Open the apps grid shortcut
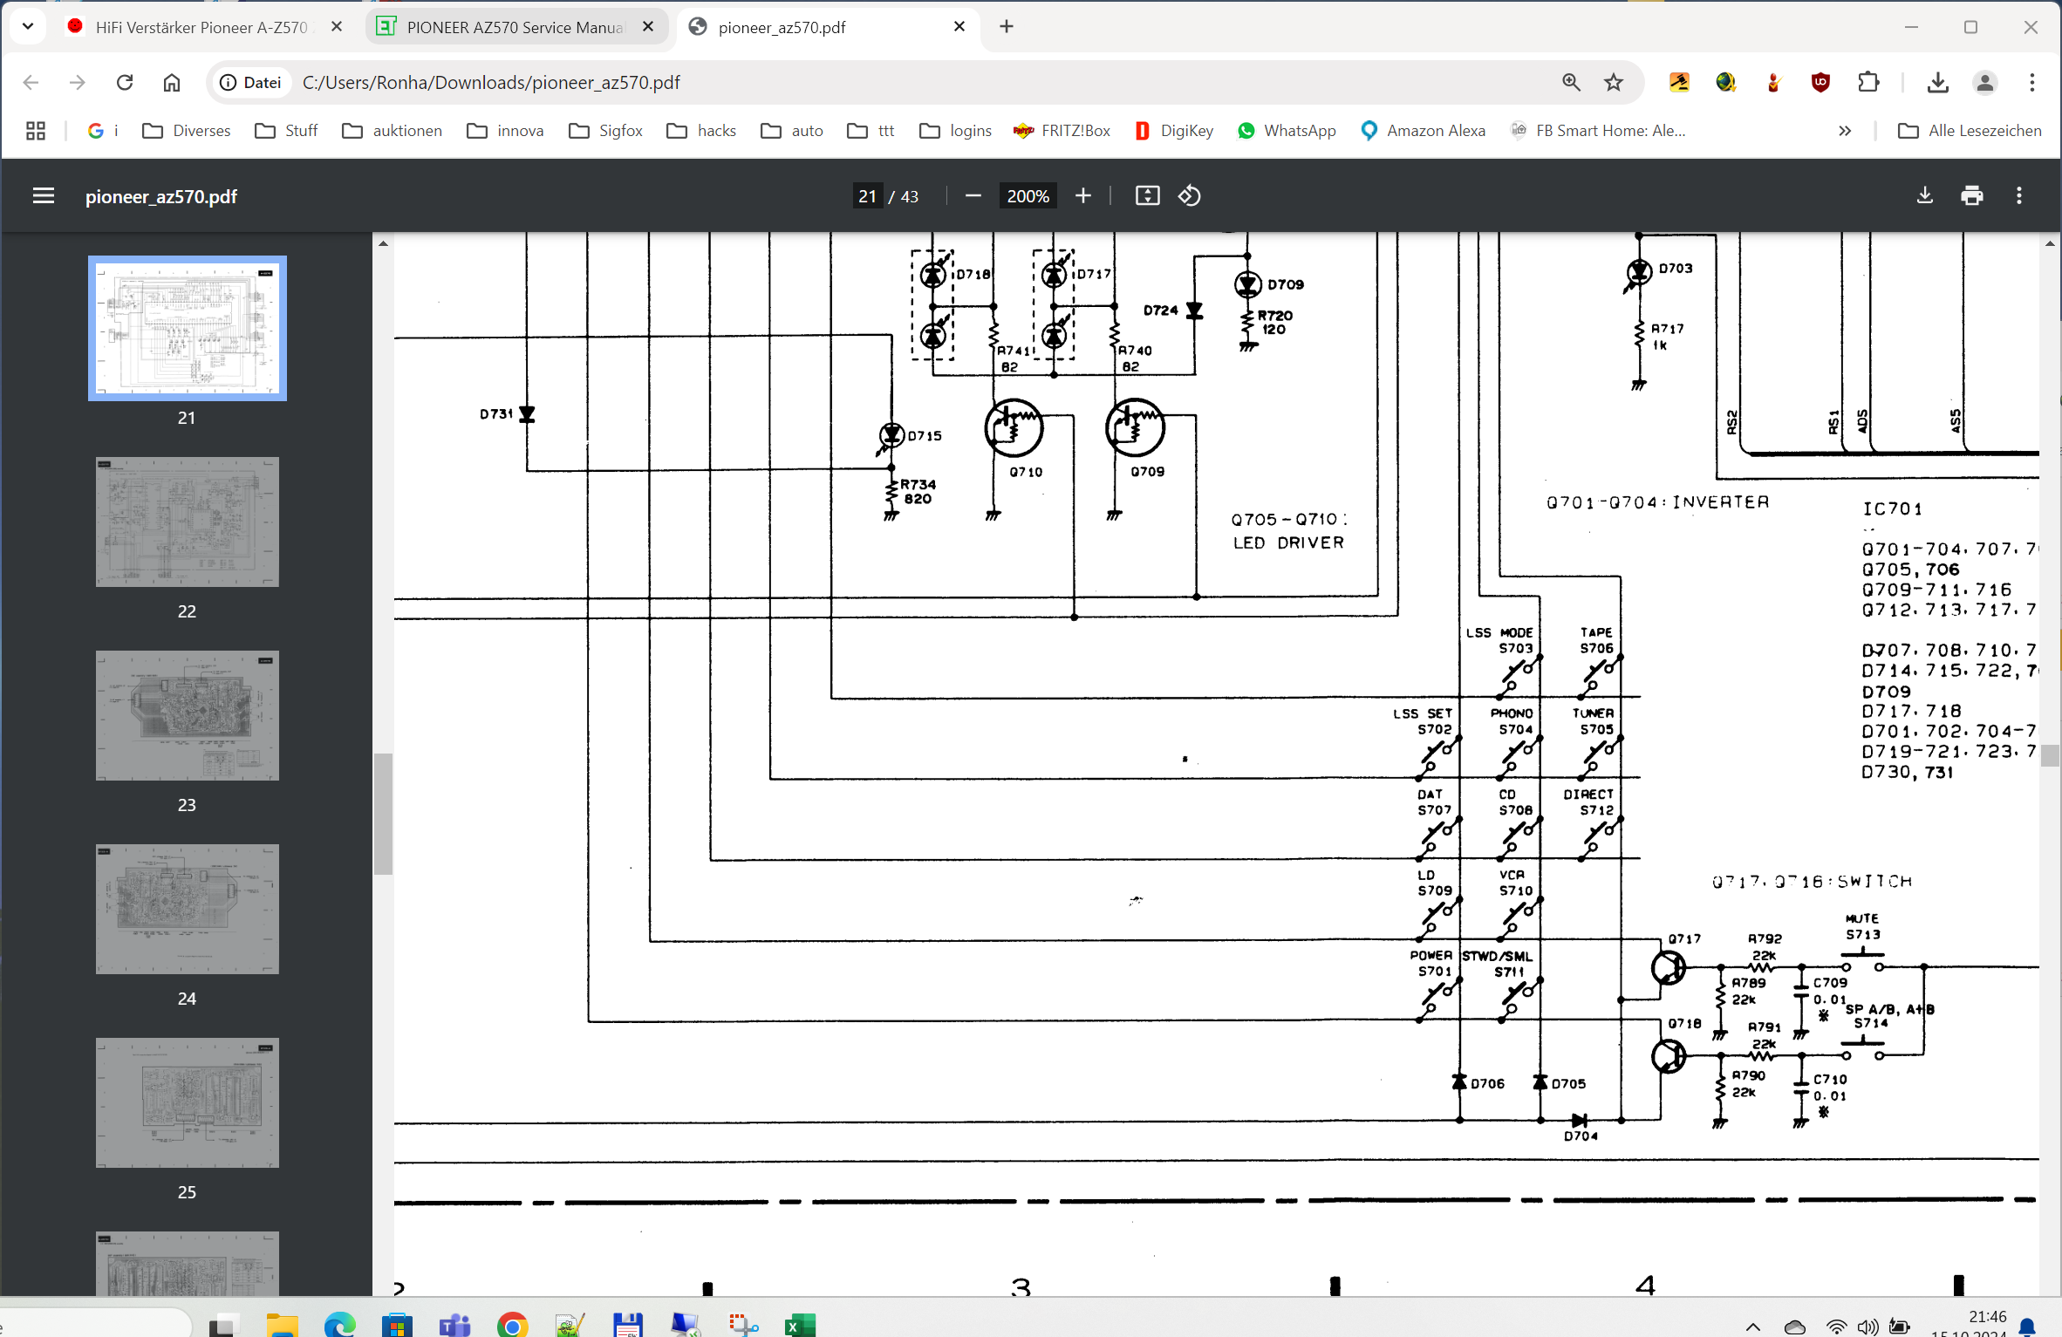The width and height of the screenshot is (2062, 1337). pyautogui.click(x=36, y=131)
